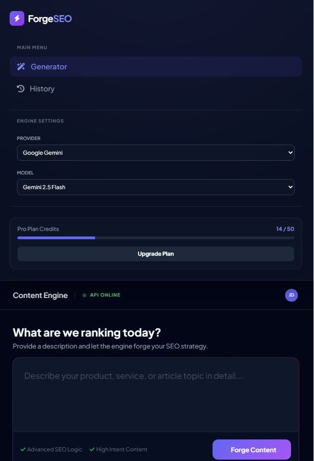Viewport: 314px width, 461px height.
Task: Click the green API online status dot
Action: [x=84, y=295]
